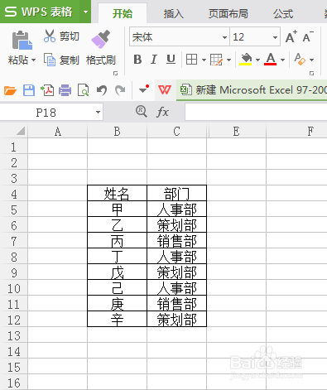Apply the yellow fill color
The image size is (327, 390).
(x=246, y=60)
